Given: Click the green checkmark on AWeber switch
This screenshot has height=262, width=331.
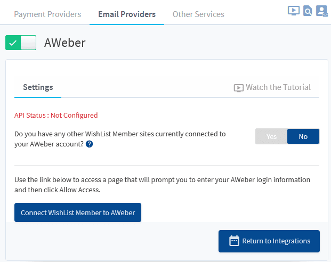Looking at the screenshot, I should coord(13,43).
